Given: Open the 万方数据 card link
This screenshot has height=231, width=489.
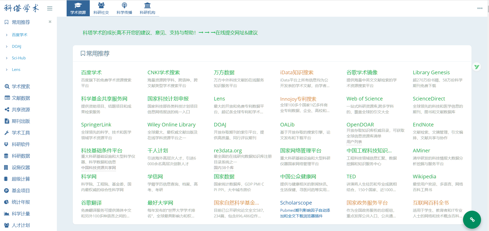Looking at the screenshot, I should 224,72.
